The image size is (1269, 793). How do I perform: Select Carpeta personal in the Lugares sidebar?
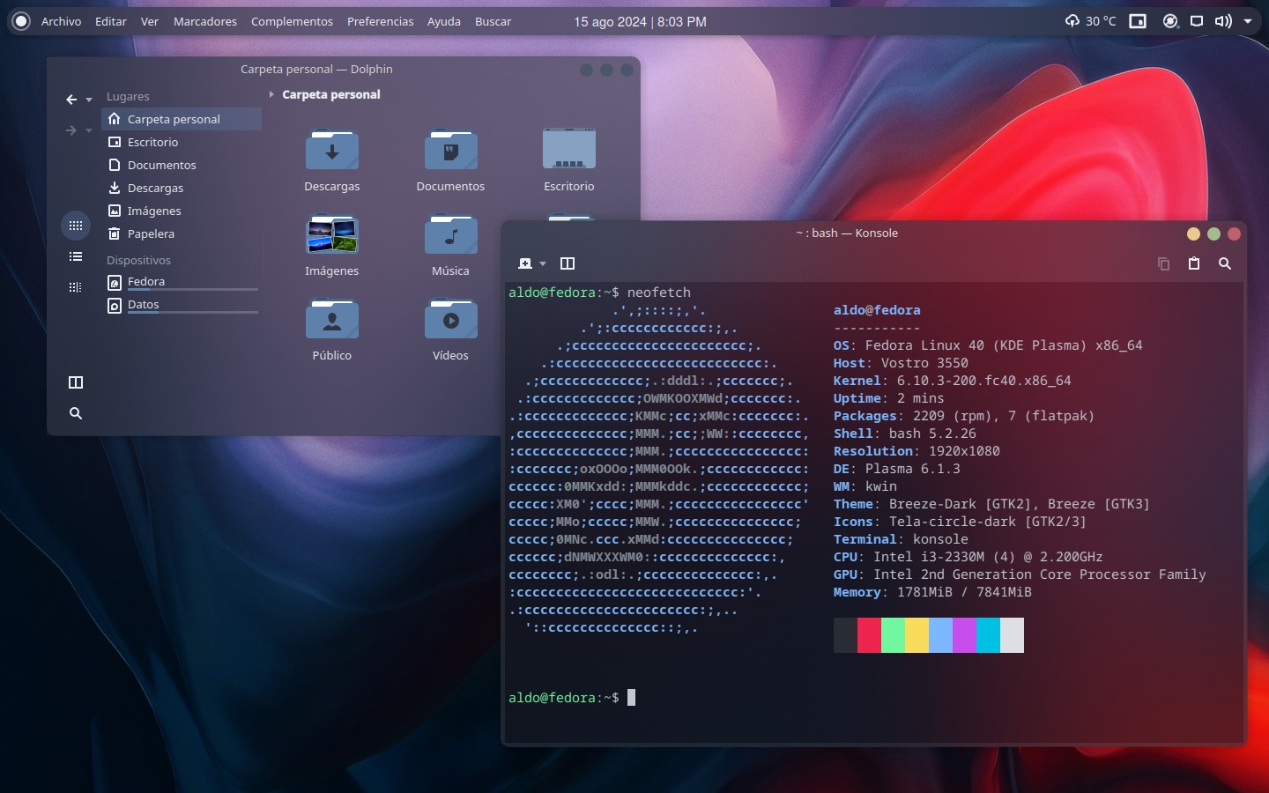pyautogui.click(x=182, y=119)
